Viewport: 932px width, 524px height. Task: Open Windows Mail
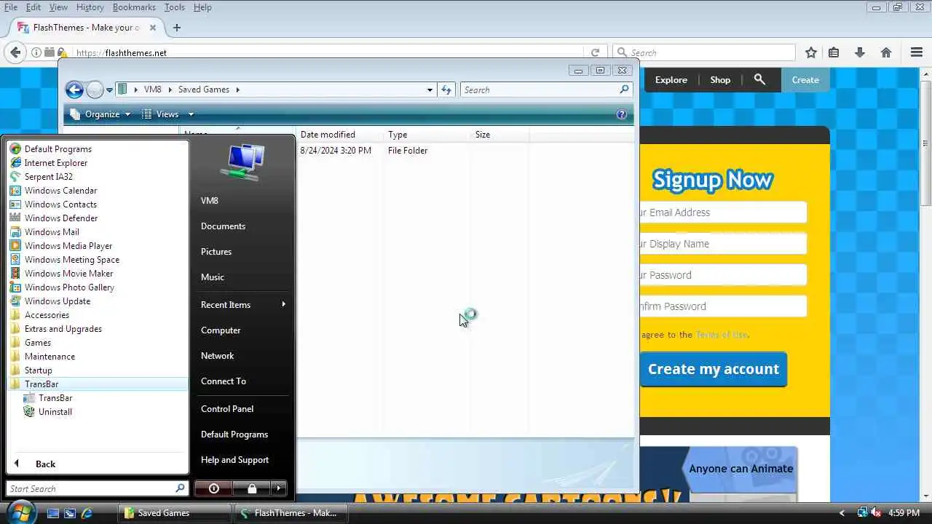52,232
